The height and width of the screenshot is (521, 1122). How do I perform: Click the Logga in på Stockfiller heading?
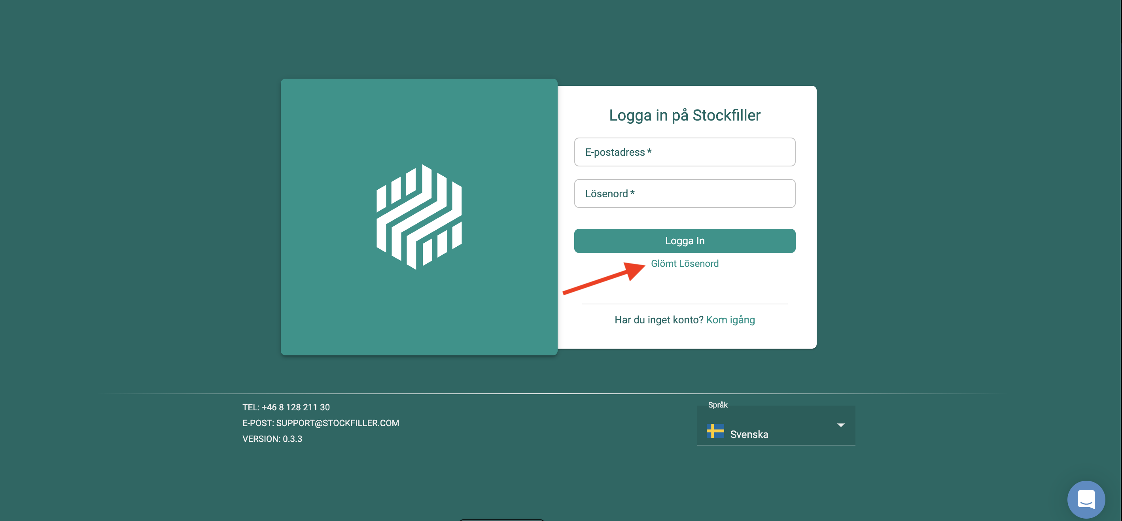click(684, 115)
